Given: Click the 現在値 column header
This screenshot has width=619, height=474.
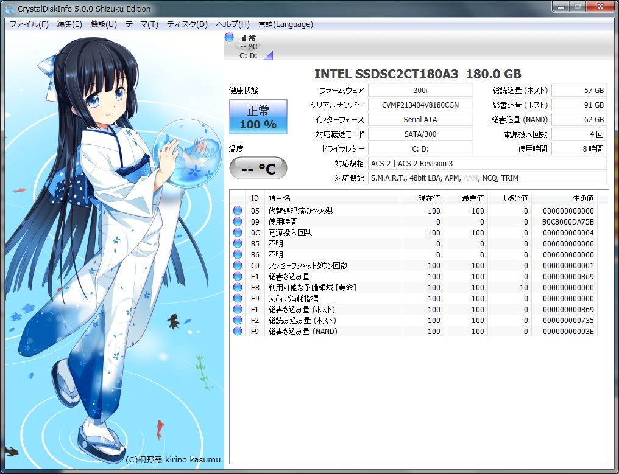Looking at the screenshot, I should click(x=422, y=198).
